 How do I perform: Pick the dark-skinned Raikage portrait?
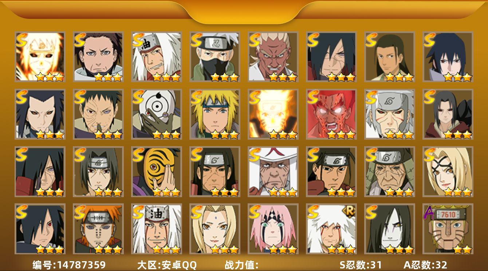[273, 56]
